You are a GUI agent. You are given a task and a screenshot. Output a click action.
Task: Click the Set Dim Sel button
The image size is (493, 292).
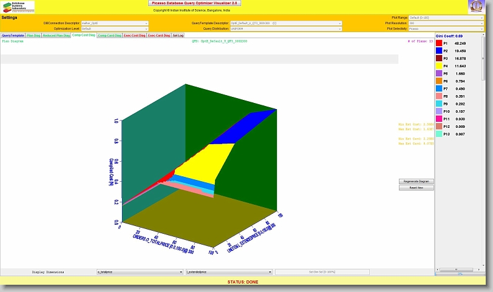[x=322, y=272]
